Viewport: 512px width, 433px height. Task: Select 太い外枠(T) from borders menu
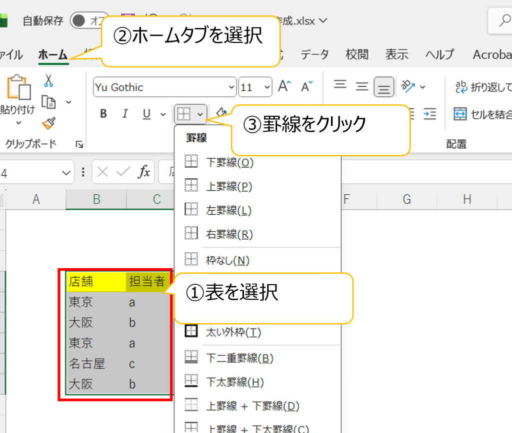[x=233, y=332]
